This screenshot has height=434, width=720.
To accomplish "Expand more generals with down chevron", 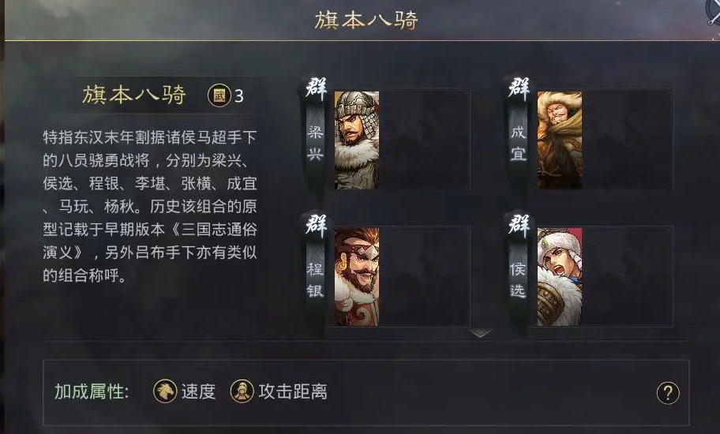I will [480, 333].
